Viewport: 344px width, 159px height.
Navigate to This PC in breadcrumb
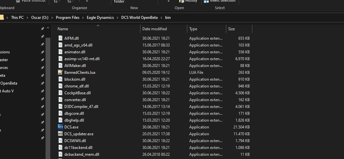pos(17,18)
